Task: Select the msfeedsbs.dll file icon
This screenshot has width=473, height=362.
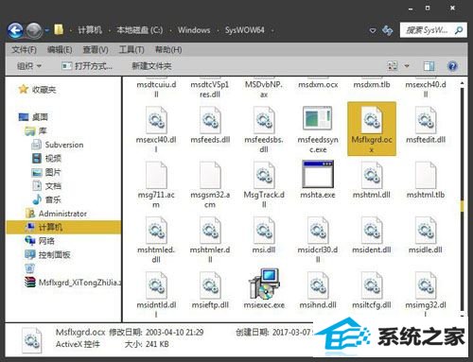Action: point(264,120)
